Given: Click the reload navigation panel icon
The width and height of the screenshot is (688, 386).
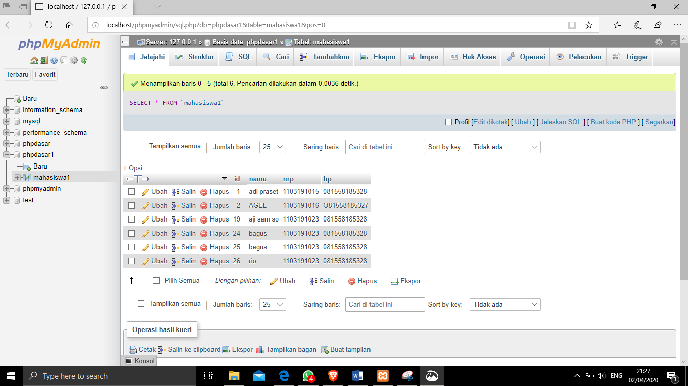Looking at the screenshot, I should (84, 61).
